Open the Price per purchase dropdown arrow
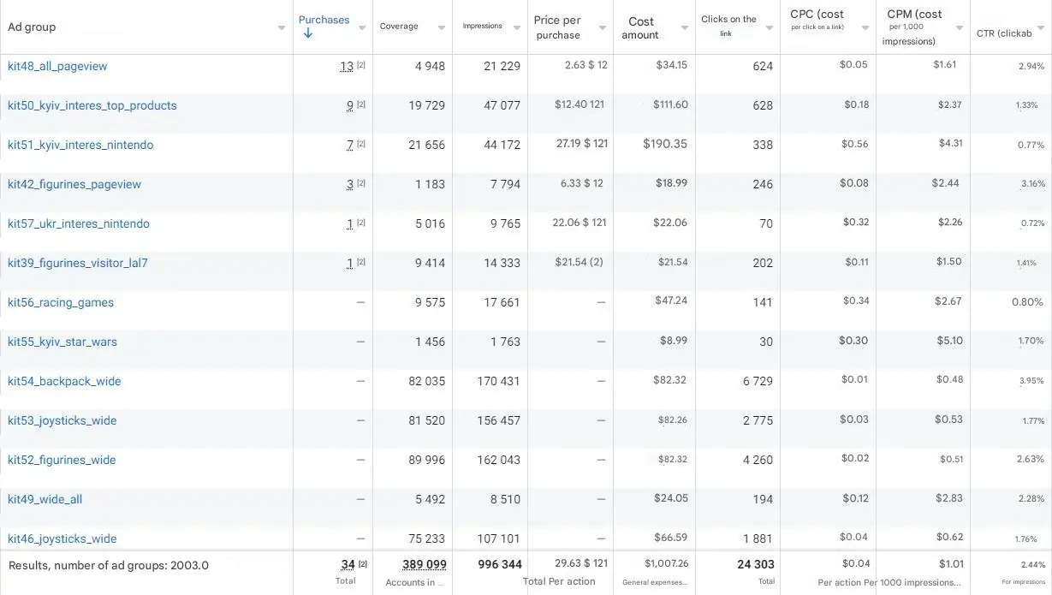The image size is (1052, 595). pyautogui.click(x=603, y=28)
